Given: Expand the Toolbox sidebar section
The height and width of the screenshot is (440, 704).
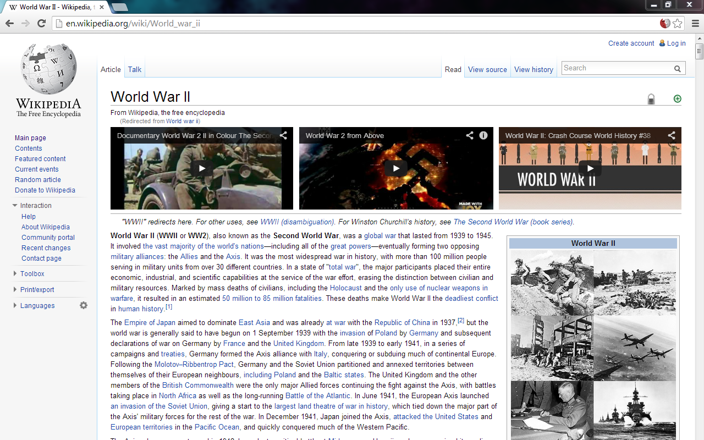Looking at the screenshot, I should point(15,273).
